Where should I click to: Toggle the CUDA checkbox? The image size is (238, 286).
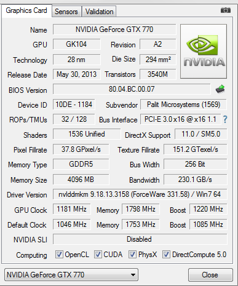click(x=98, y=255)
